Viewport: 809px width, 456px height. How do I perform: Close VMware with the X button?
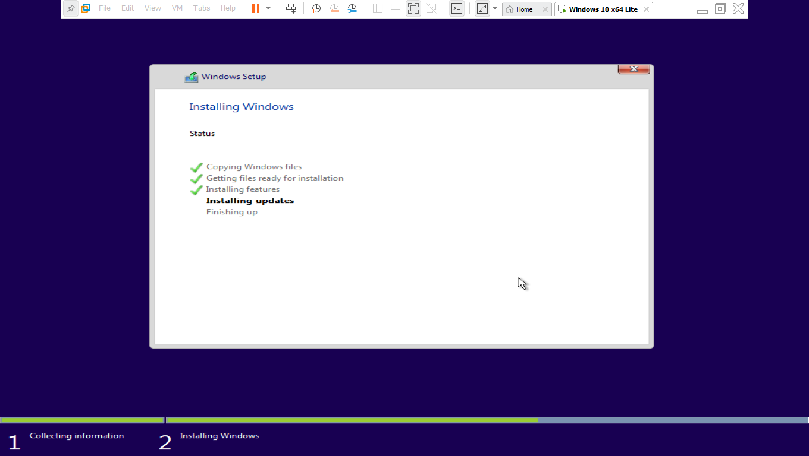point(738,8)
